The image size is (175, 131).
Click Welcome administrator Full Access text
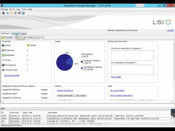[x=122, y=30]
